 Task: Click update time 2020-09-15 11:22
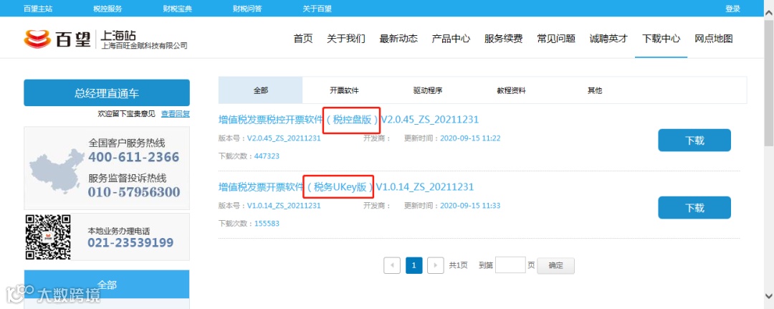[x=470, y=138]
